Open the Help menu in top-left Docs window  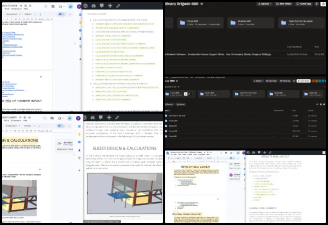tap(25, 9)
